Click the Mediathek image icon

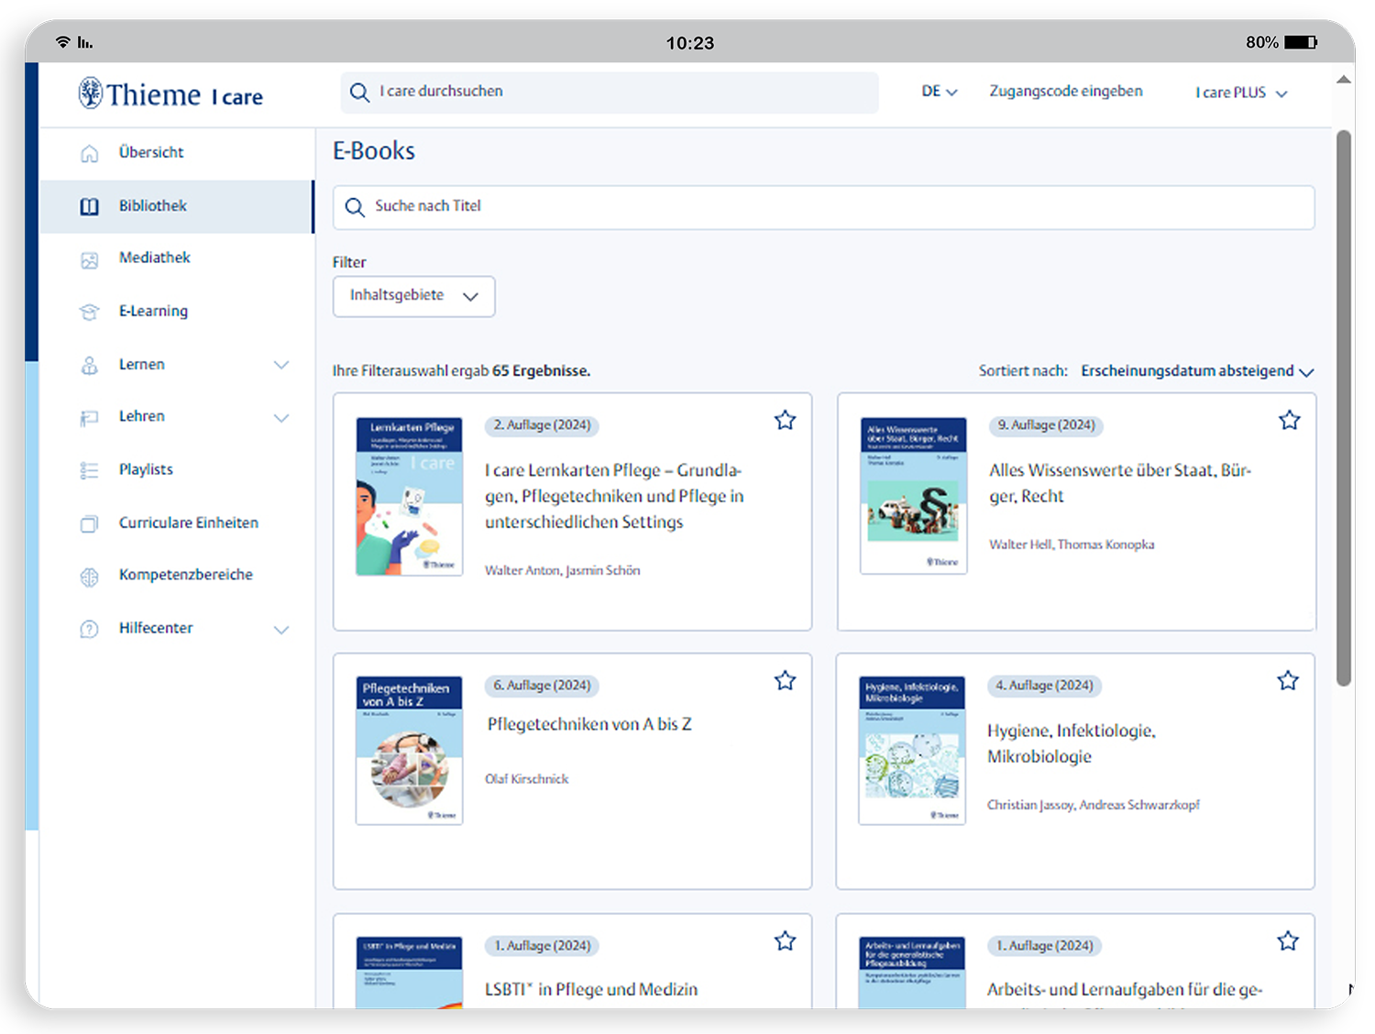point(89,259)
